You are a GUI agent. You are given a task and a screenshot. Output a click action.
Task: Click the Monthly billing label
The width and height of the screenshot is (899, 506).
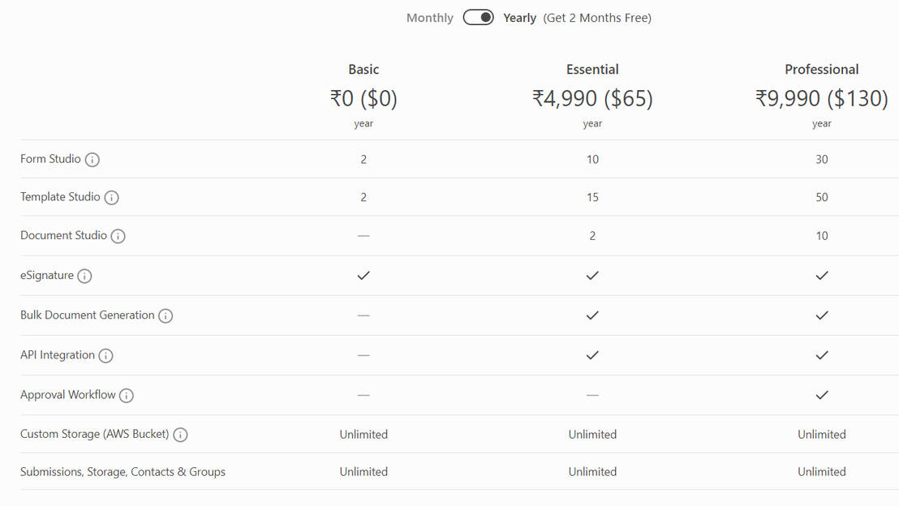(429, 17)
